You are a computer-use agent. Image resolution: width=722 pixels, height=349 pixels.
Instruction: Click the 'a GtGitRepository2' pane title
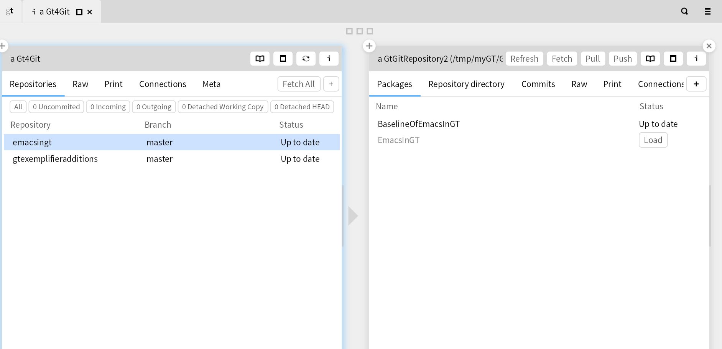point(440,59)
